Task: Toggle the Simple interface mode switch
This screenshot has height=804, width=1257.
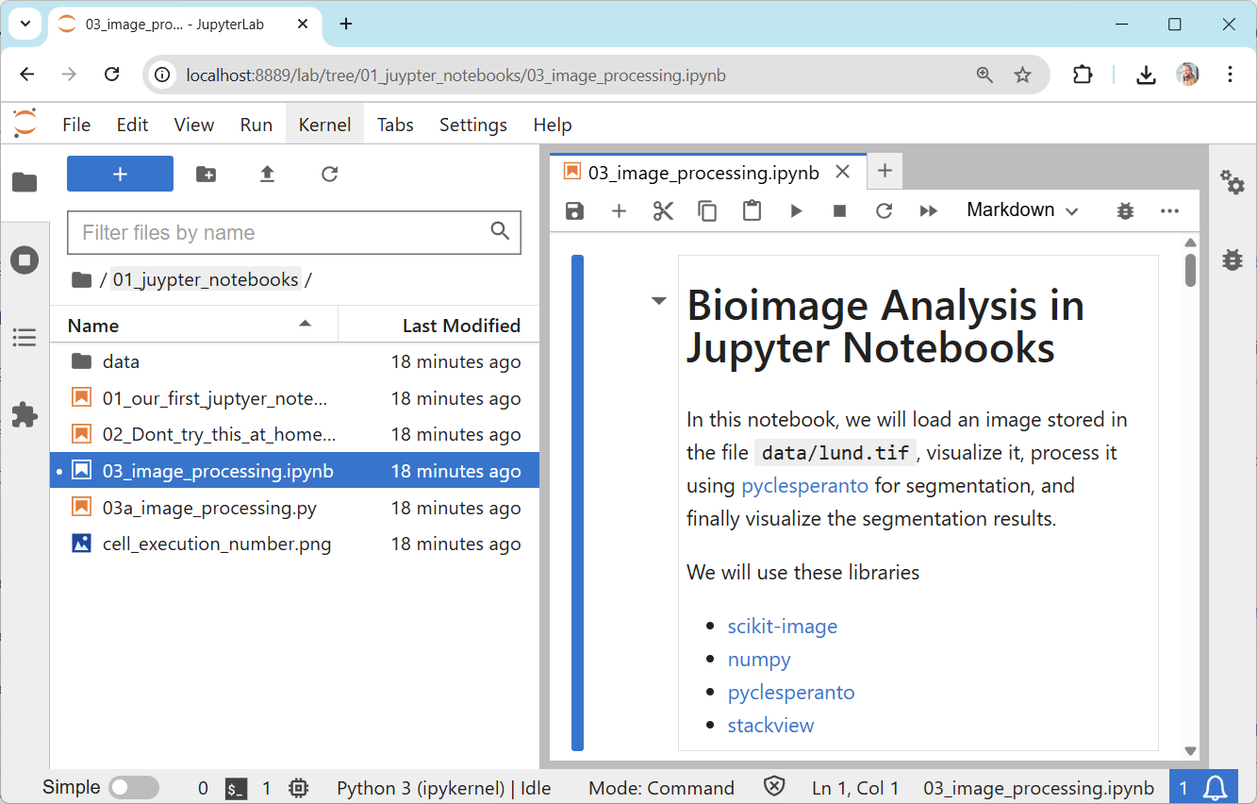Action: tap(134, 788)
